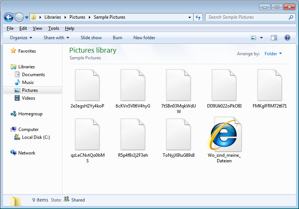Click the search magnifier icon

(x=291, y=17)
